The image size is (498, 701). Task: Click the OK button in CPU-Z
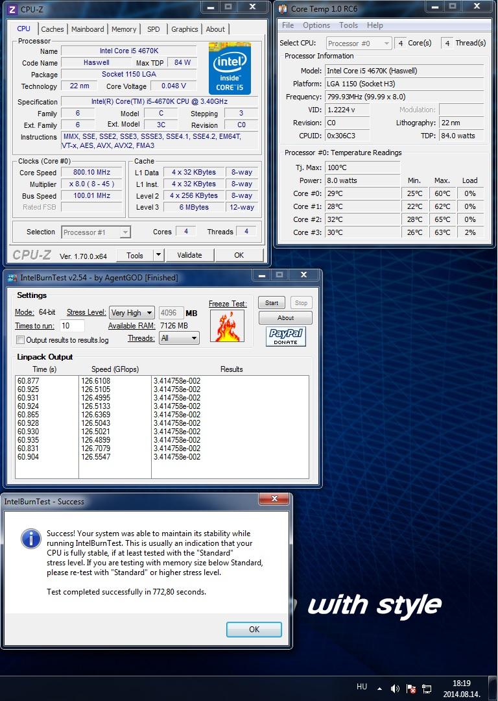(239, 255)
